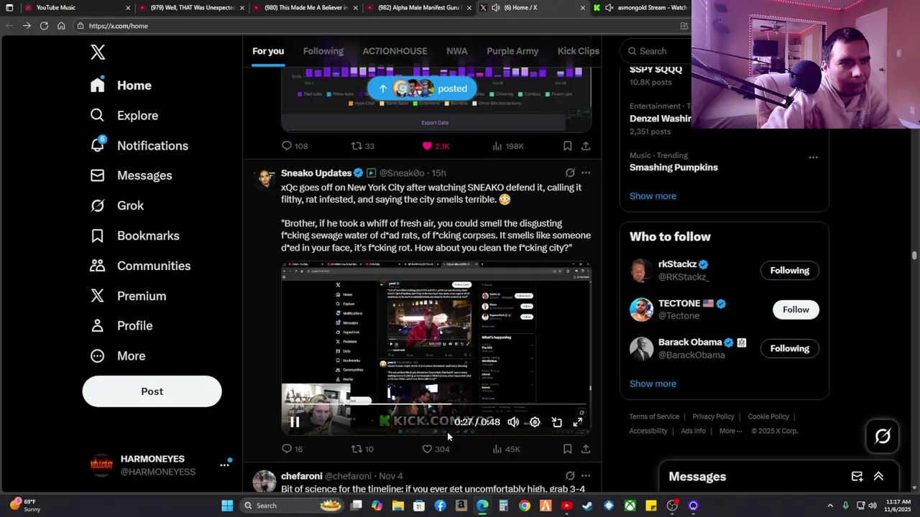The width and height of the screenshot is (920, 517).
Task: Repost the post with 33 reposts
Action: (x=362, y=146)
